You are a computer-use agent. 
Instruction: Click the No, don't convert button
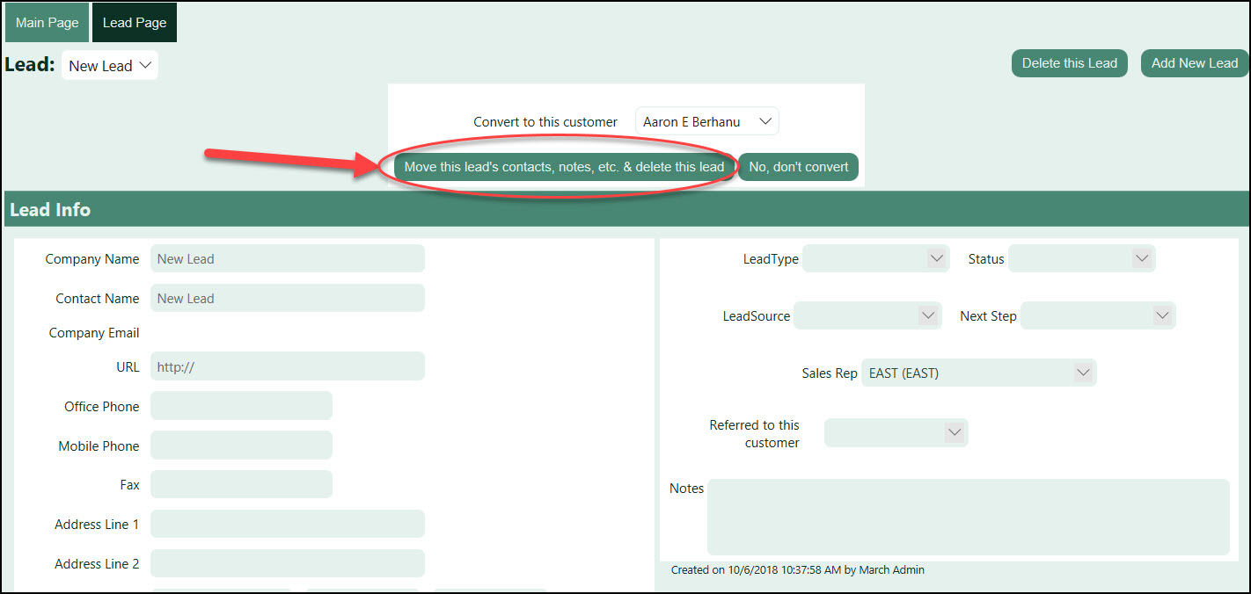point(798,167)
